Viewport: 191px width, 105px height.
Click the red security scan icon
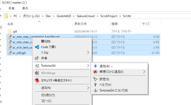[37, 80]
